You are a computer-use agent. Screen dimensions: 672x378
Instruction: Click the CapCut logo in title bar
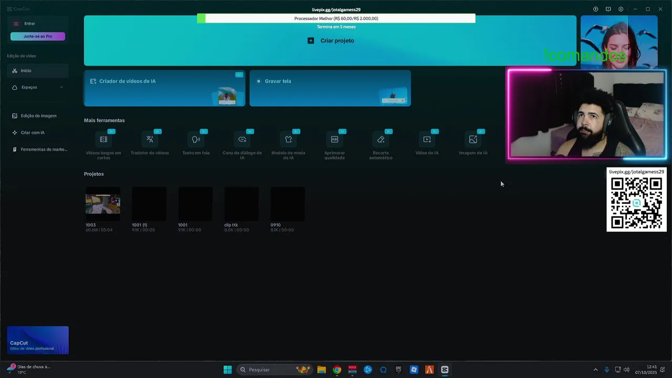[17, 9]
